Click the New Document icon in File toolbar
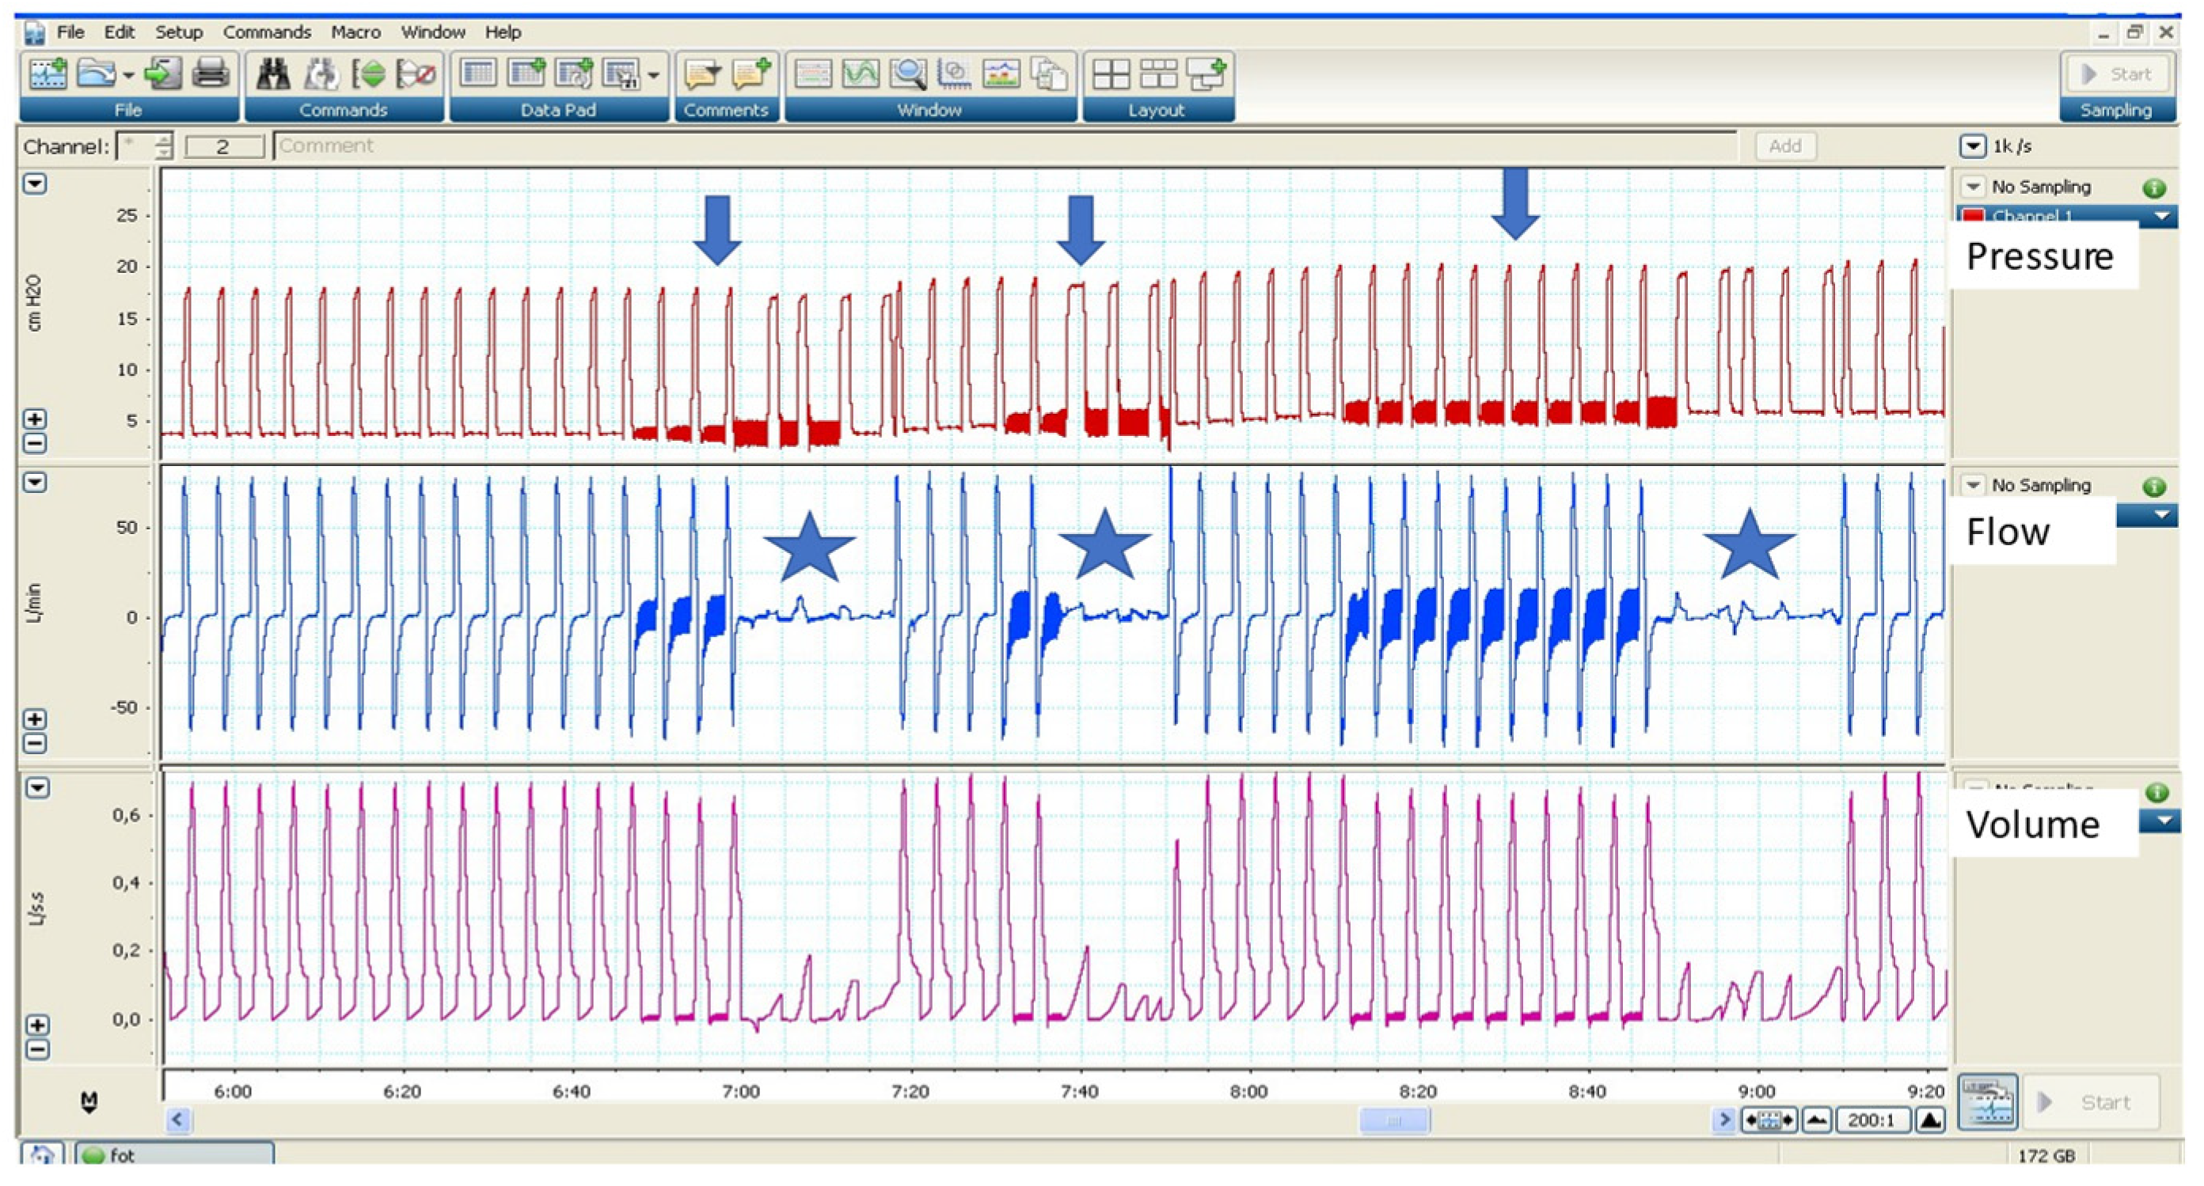The image size is (2204, 1186). (48, 74)
